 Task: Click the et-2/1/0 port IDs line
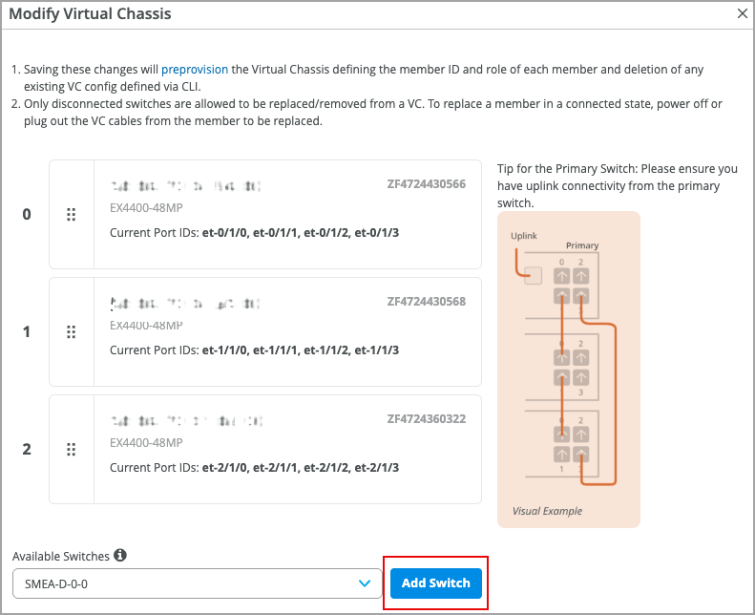click(x=254, y=468)
